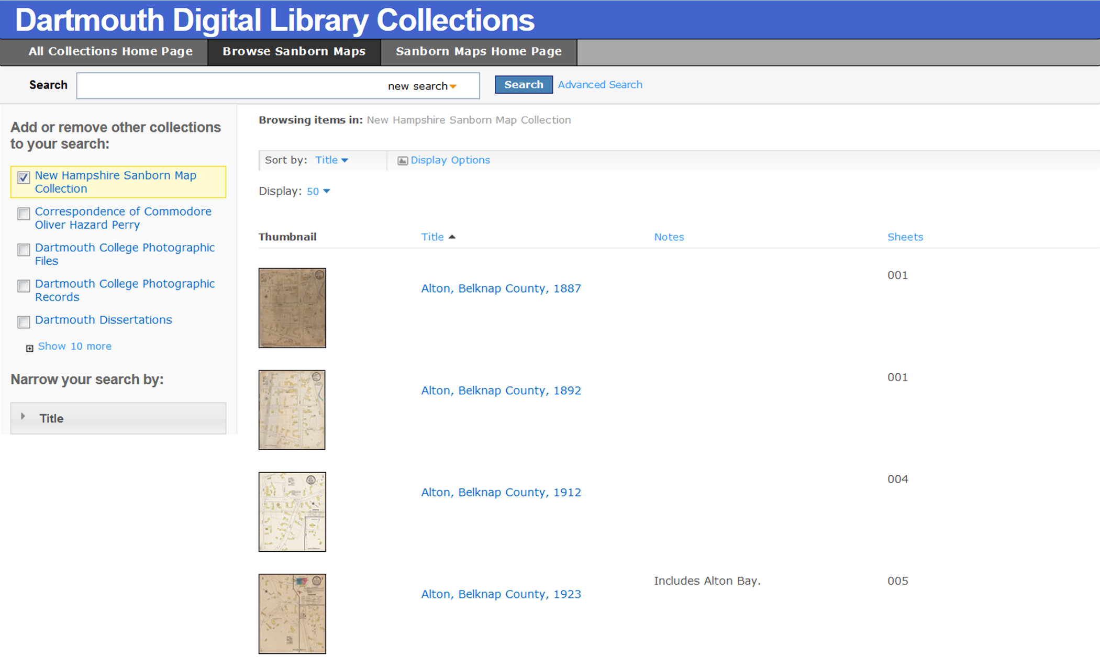This screenshot has width=1100, height=657.
Task: Open the Advanced Search link
Action: (599, 85)
